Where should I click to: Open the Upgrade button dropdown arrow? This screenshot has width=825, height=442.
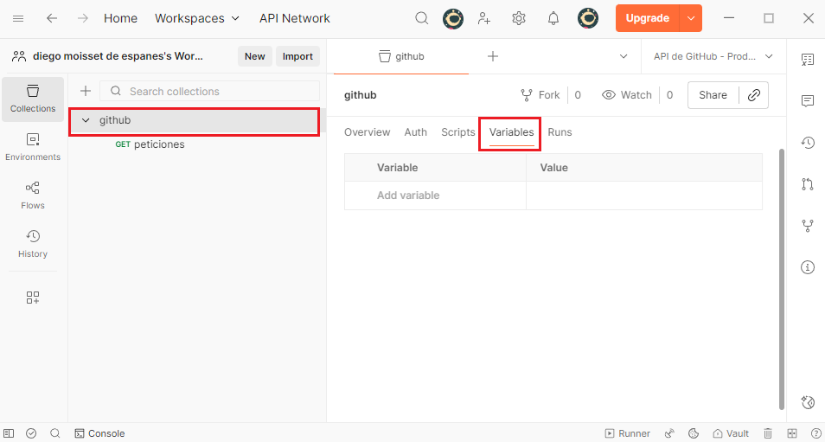point(690,18)
